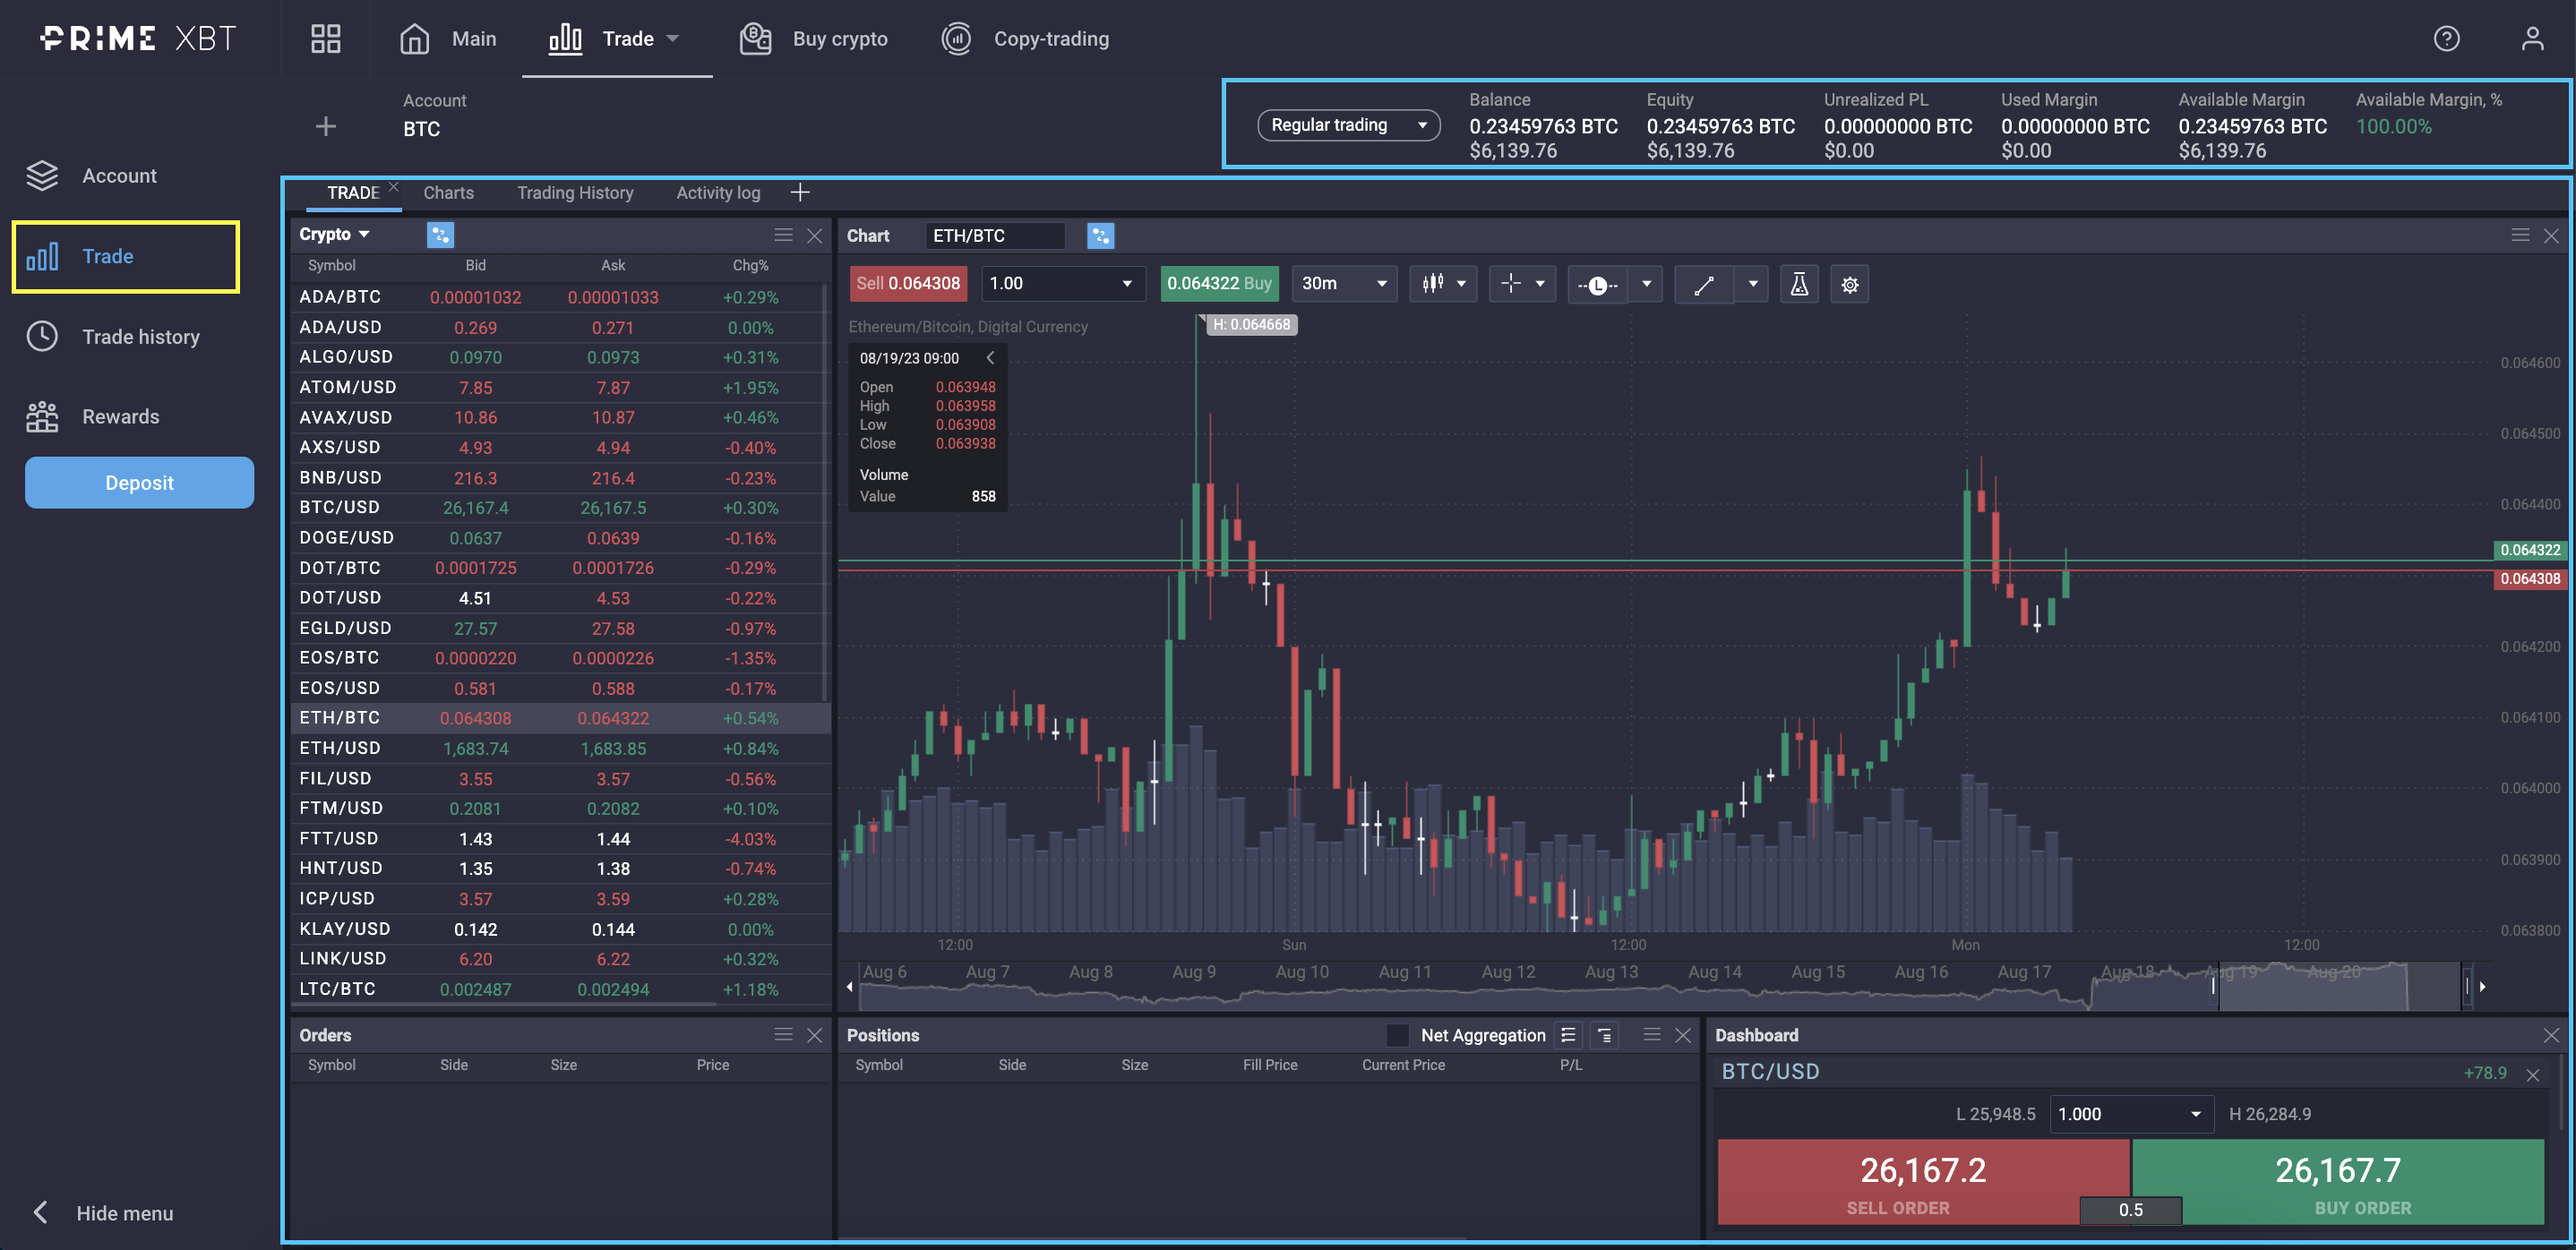Open the help question mark icon
The image size is (2576, 1250).
[2445, 39]
